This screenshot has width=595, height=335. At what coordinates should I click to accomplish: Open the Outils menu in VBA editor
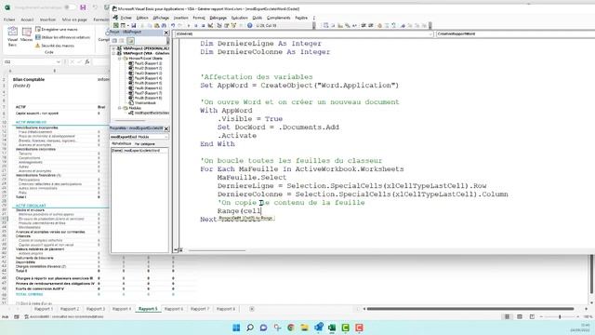coord(258,18)
